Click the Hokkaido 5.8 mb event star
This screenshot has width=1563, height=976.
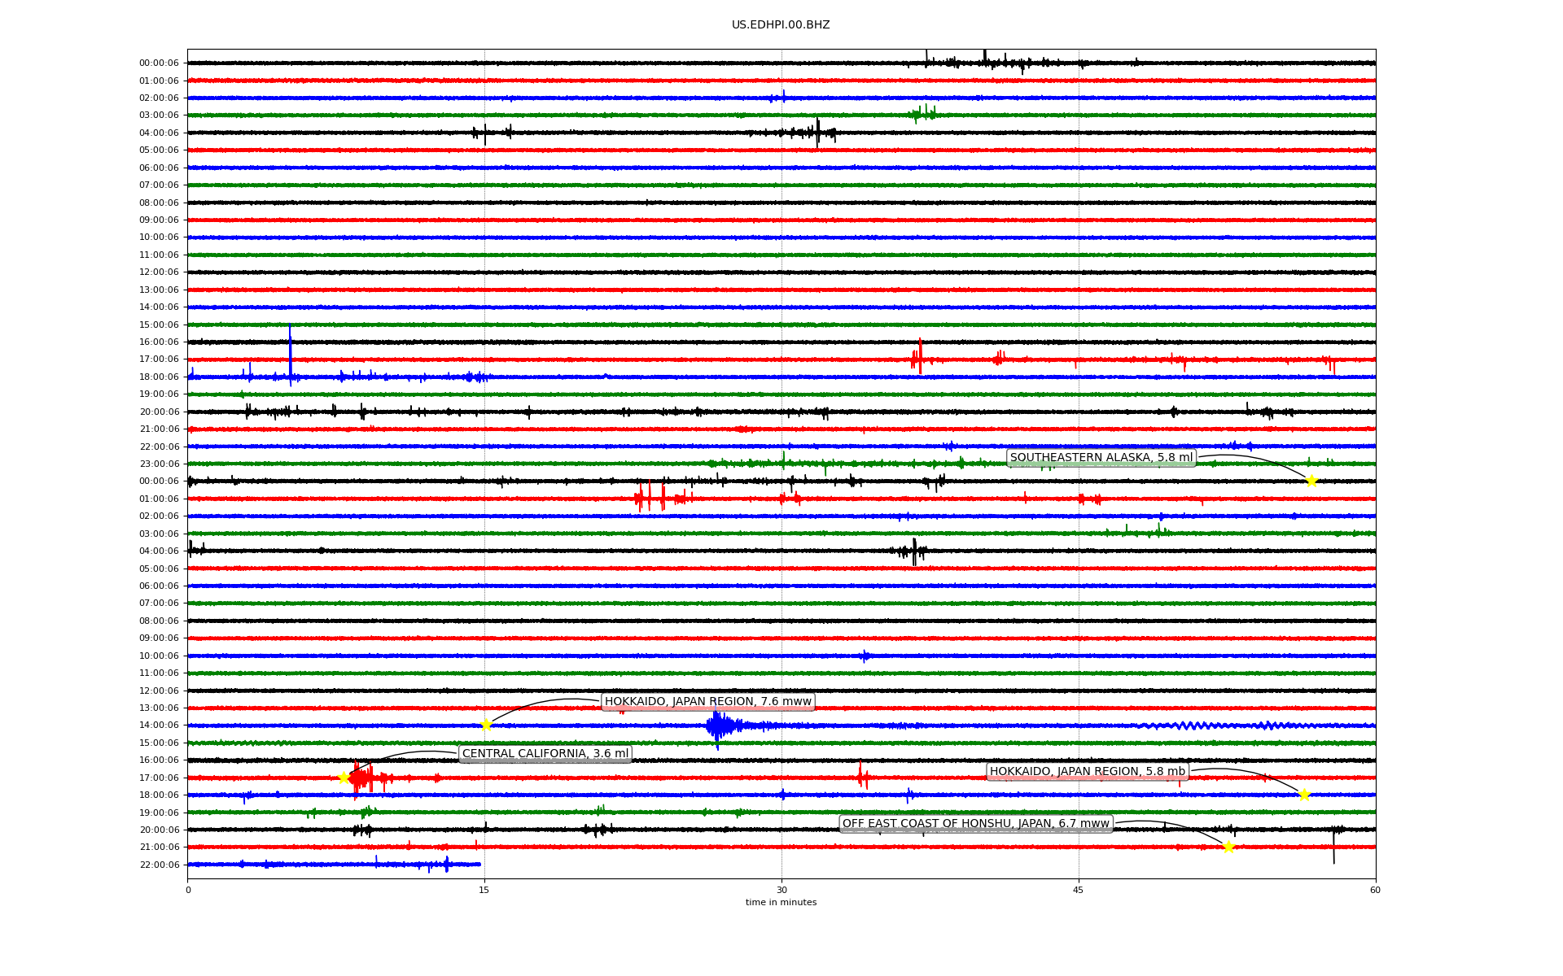coord(1304,795)
